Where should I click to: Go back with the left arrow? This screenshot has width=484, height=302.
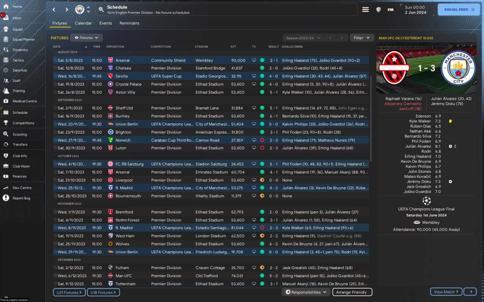click(x=54, y=9)
